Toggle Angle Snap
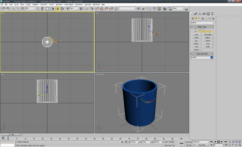This screenshot has width=242, height=147. (102, 9)
